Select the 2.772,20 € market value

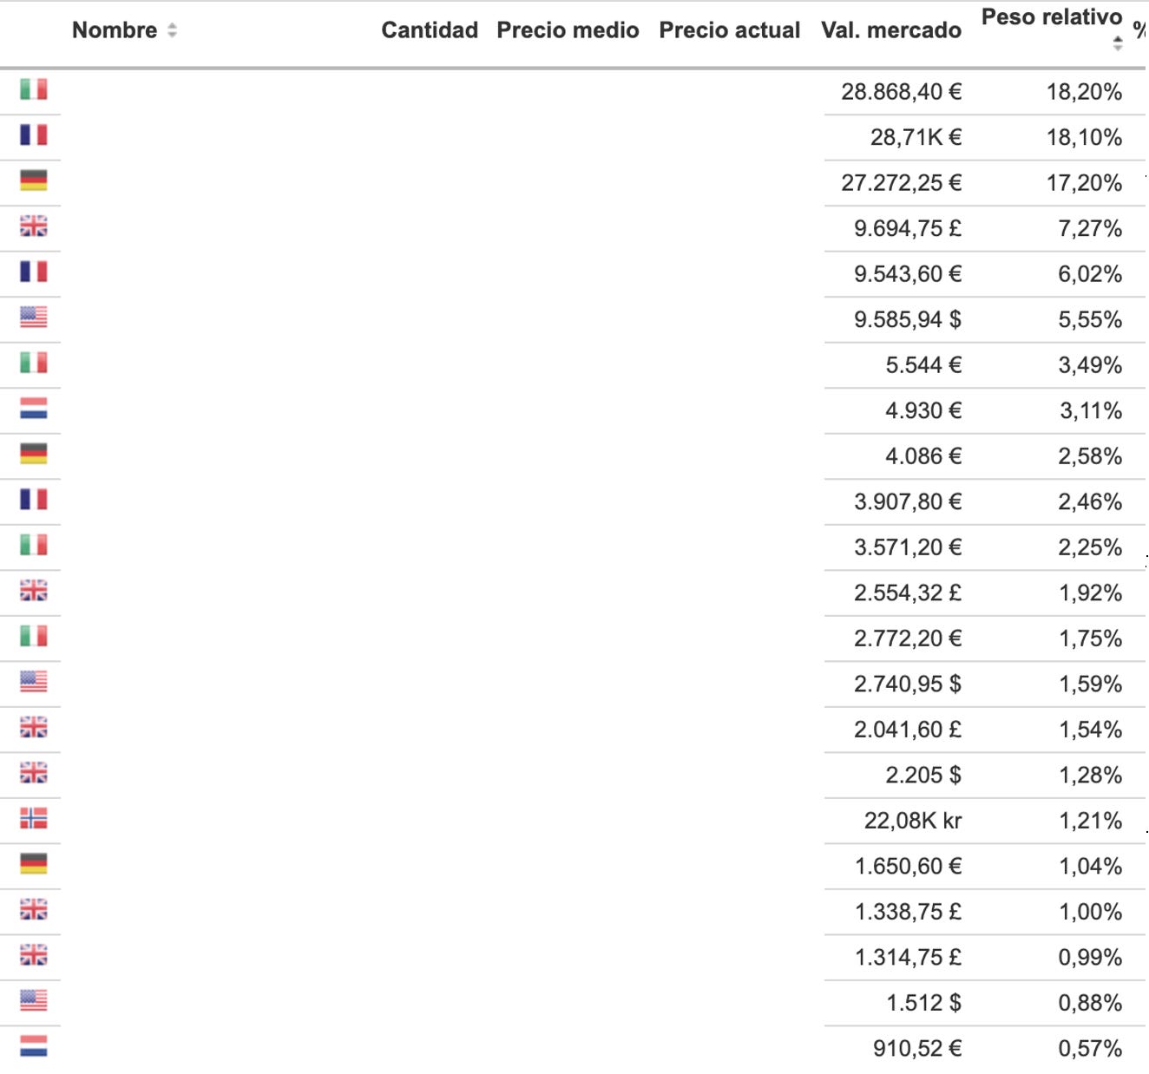click(908, 639)
